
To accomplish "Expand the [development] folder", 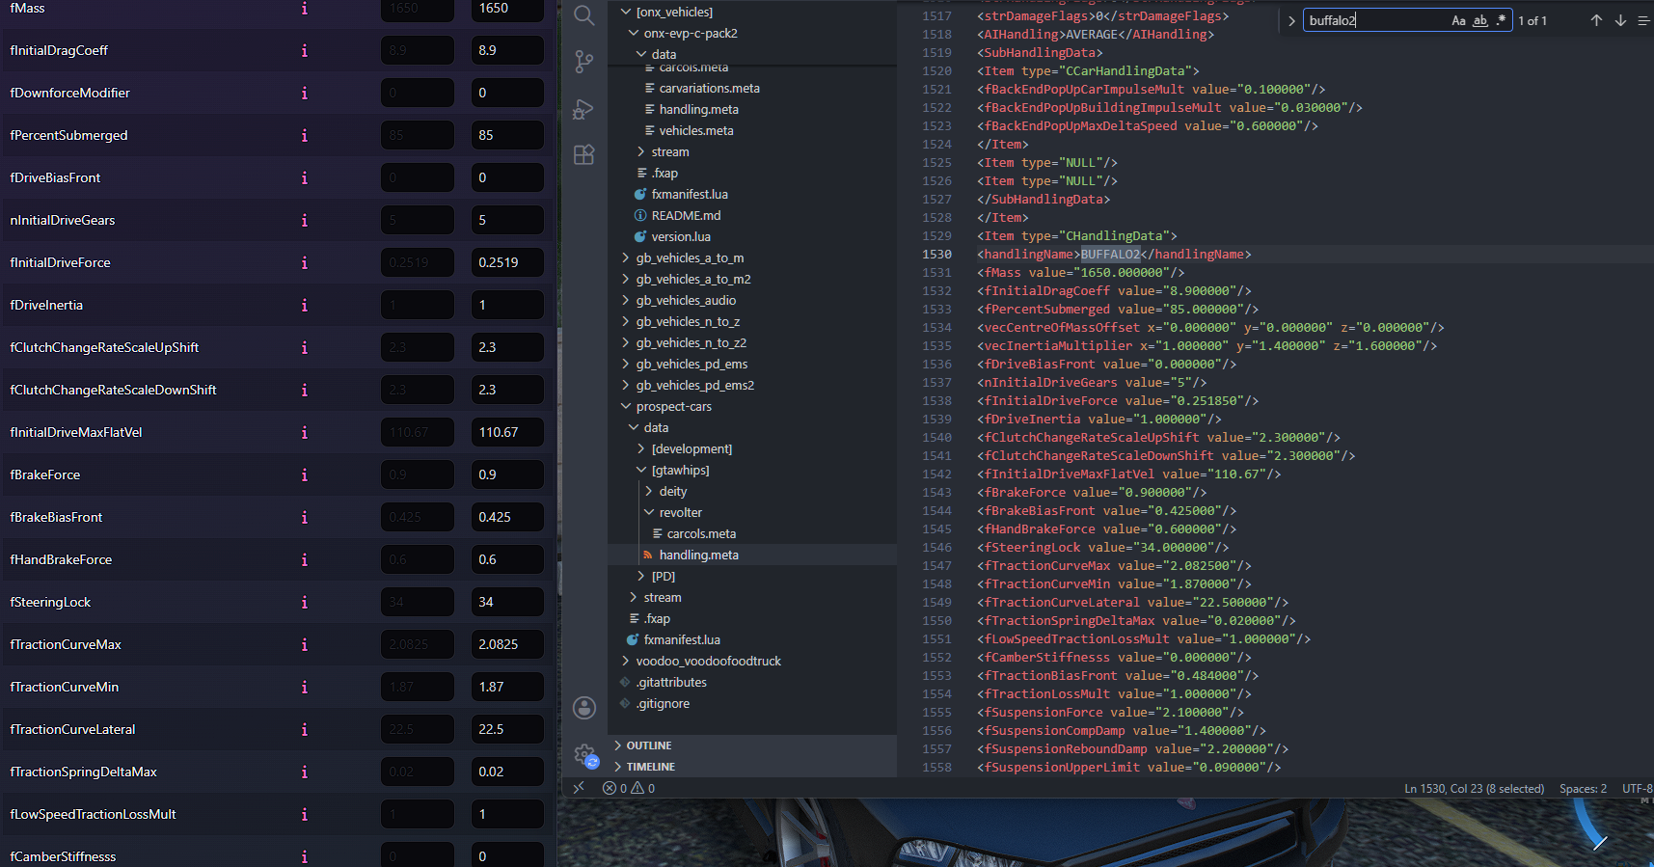I will point(691,448).
